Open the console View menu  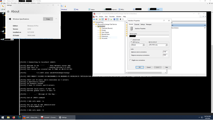[x=106, y=17]
